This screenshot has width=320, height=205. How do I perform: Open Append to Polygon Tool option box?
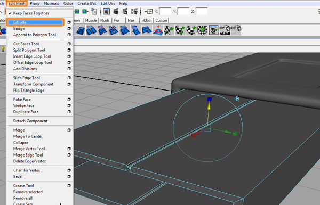(69, 35)
